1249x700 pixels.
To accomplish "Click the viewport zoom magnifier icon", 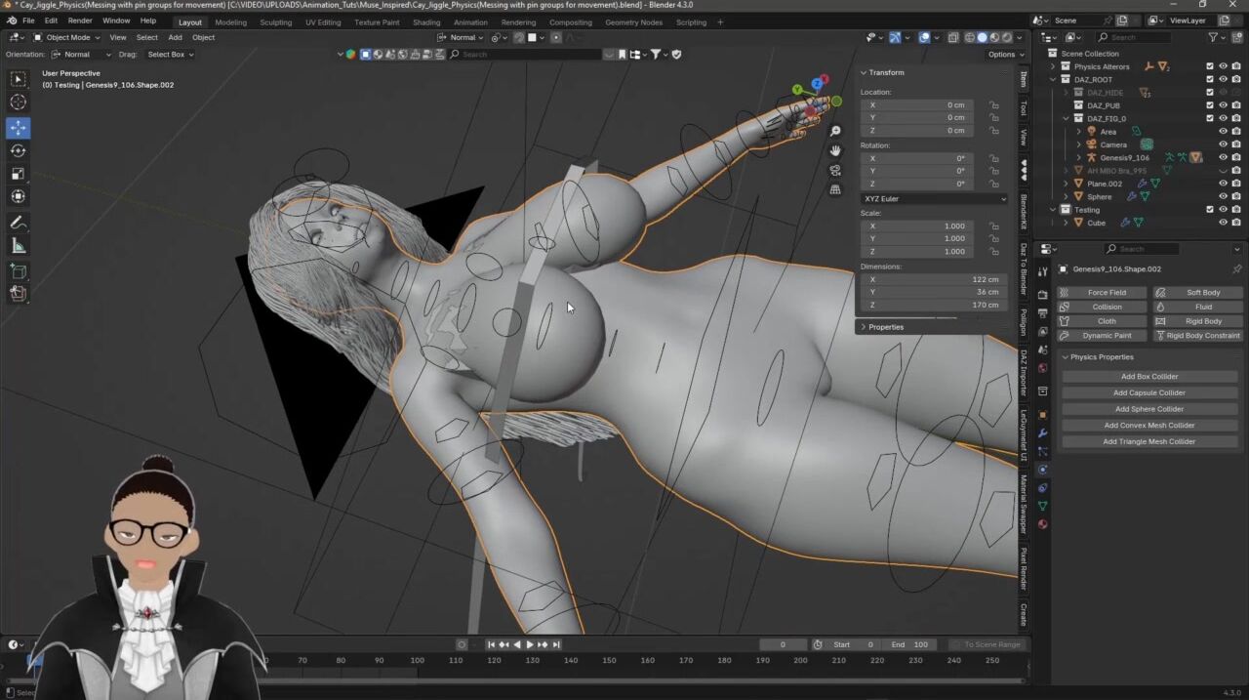I will (x=835, y=131).
